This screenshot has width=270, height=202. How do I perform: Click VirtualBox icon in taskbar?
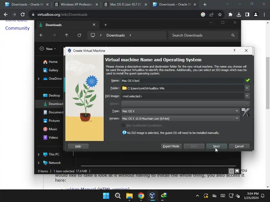coord(152,196)
